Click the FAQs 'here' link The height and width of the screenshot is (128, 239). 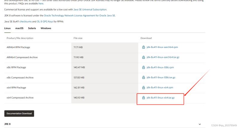41,4
